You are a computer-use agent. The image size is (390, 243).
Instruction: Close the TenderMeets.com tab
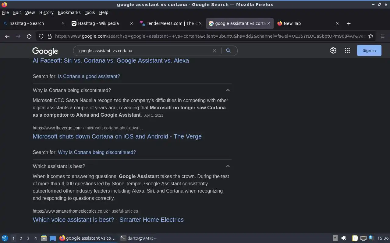tap(200, 23)
